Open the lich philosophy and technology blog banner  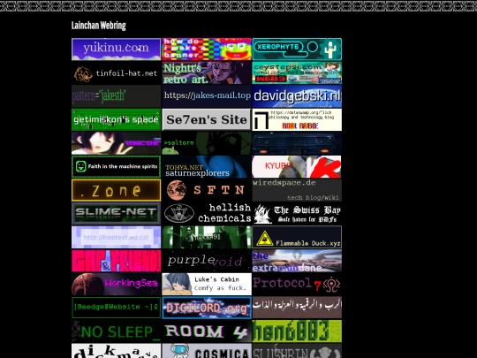click(x=297, y=119)
